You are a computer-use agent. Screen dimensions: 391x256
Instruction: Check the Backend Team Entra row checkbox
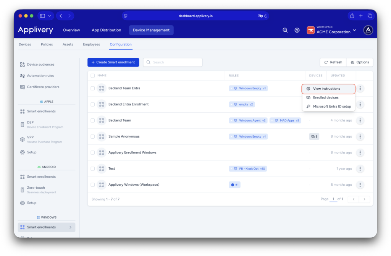click(93, 88)
